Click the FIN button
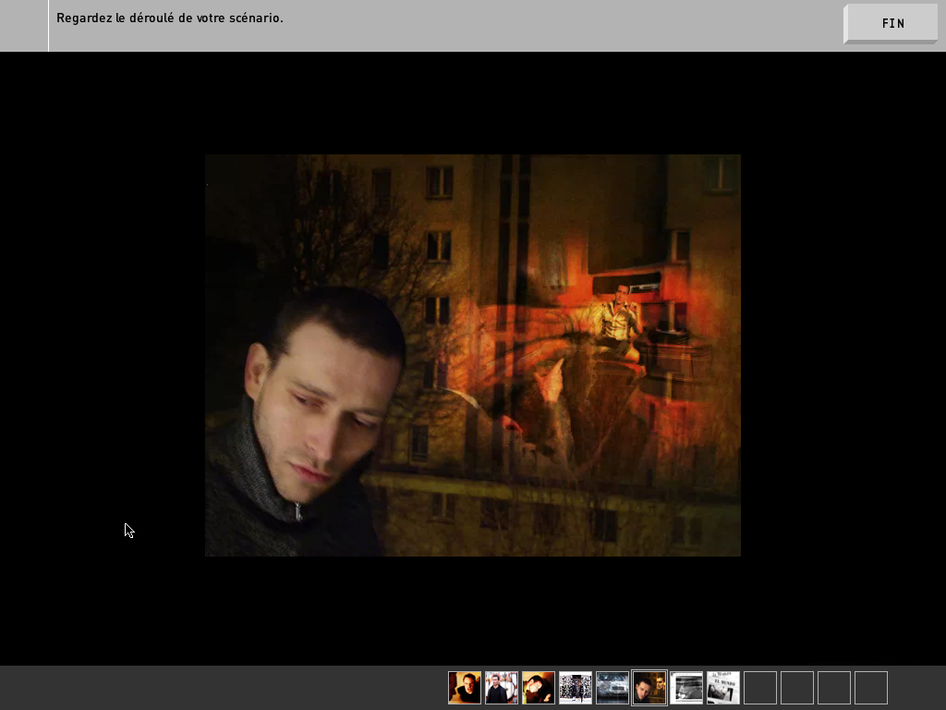Screen dimensions: 946x710 pos(891,24)
